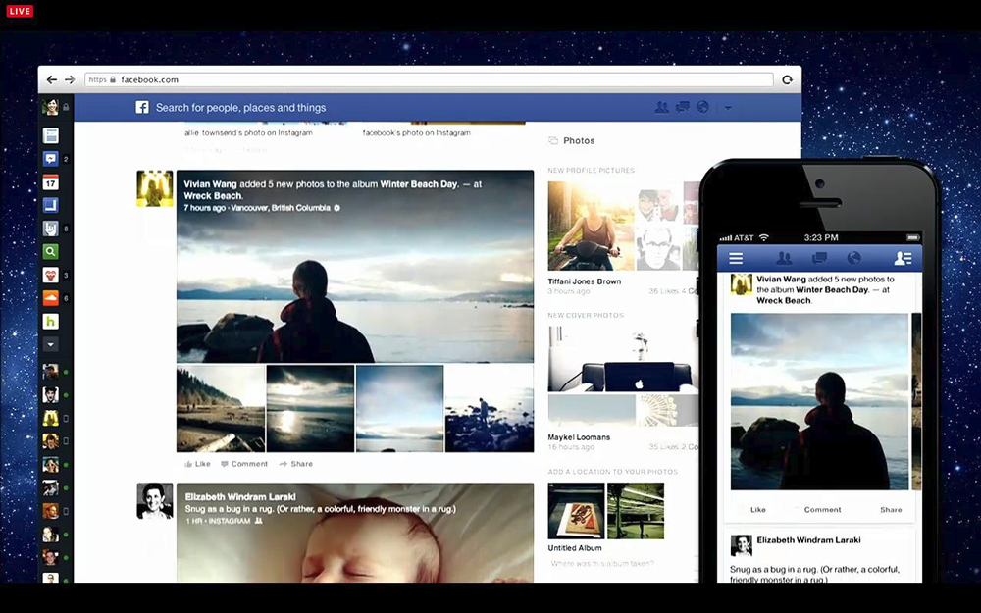This screenshot has height=613, width=981.
Task: Like Vivian Wang's post in the desktop feed
Action: point(197,464)
